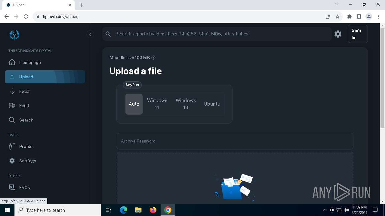
Task: Select Windows 10 environment option
Action: (186, 104)
